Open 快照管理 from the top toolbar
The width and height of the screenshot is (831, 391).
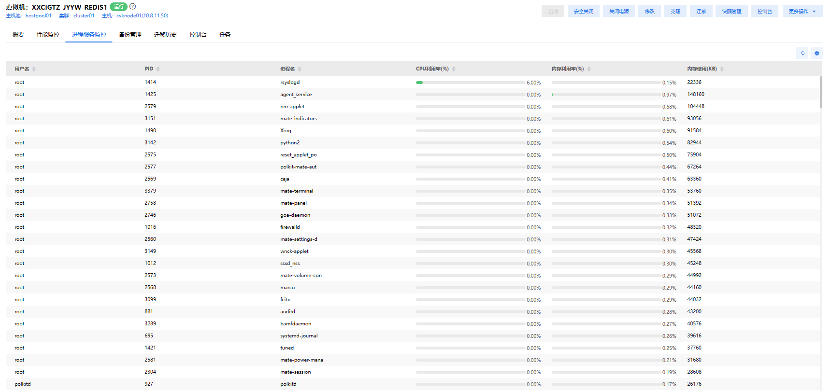(x=731, y=11)
